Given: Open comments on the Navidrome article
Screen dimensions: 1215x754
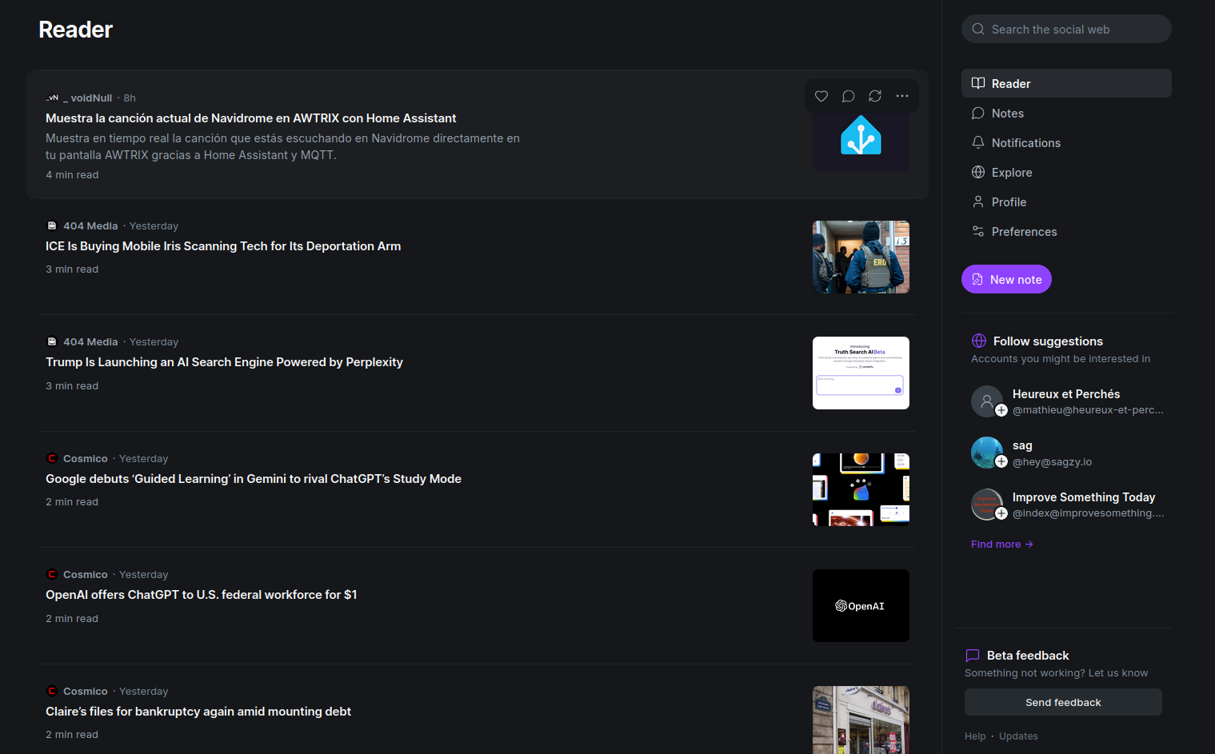Looking at the screenshot, I should [849, 96].
